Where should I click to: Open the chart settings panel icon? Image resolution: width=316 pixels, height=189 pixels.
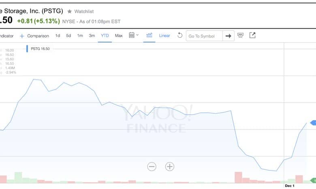240,36
